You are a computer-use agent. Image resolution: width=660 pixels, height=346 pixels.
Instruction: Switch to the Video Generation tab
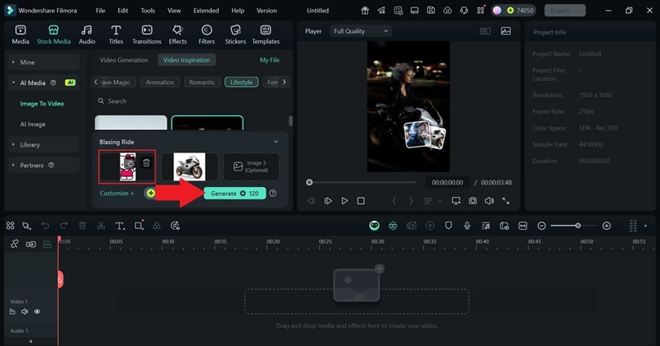[124, 60]
